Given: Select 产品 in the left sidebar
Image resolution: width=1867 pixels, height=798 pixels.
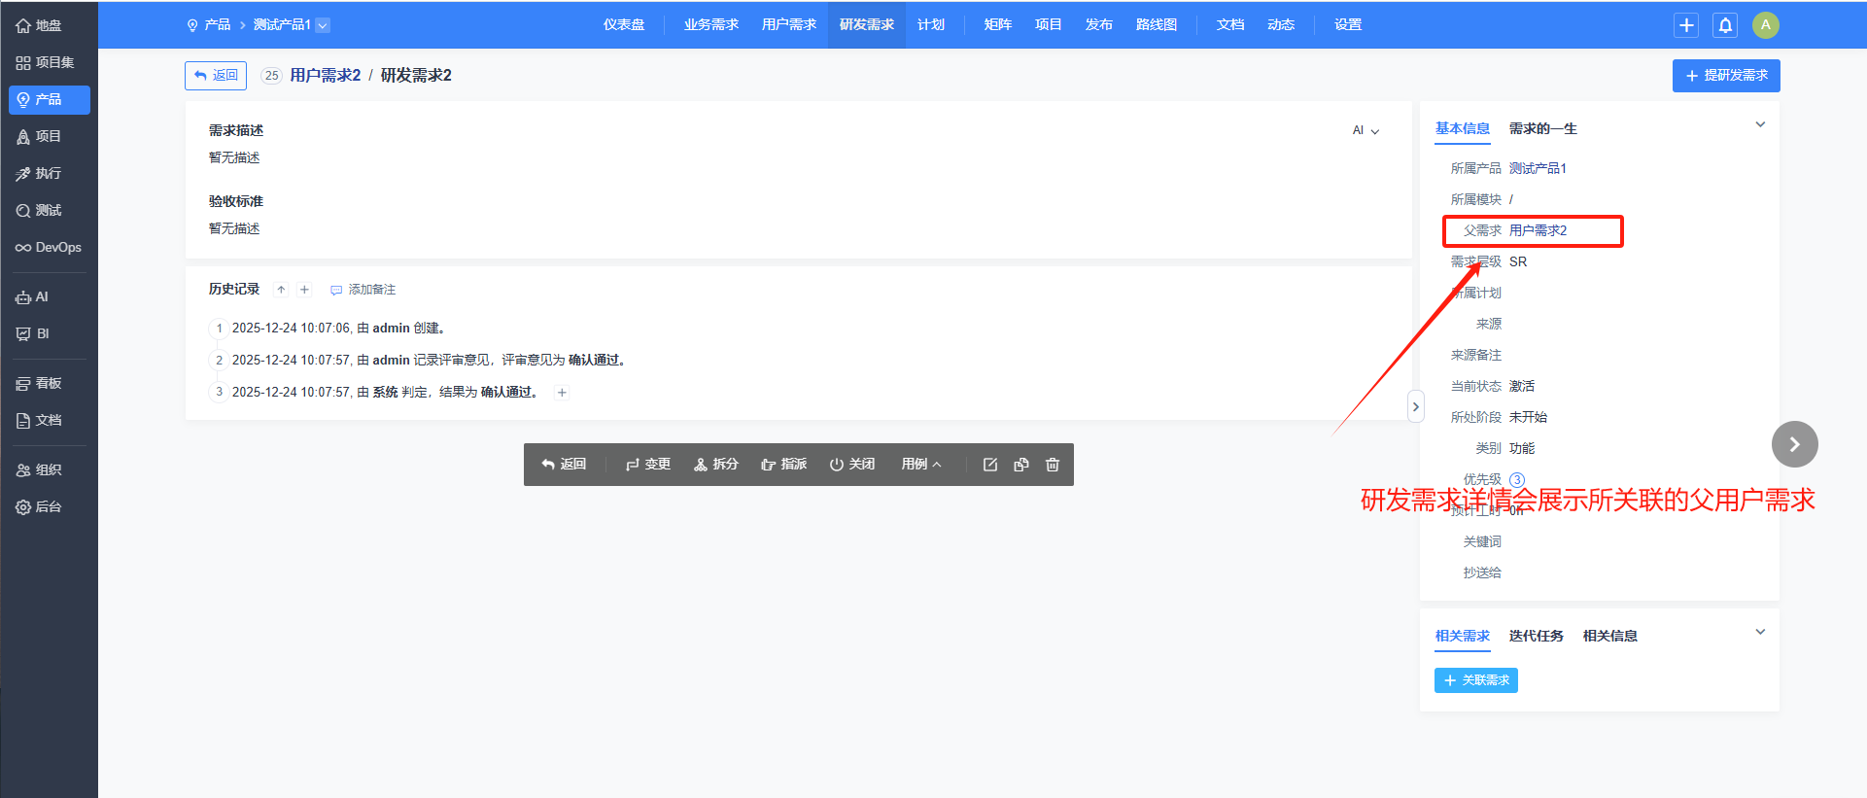Looking at the screenshot, I should (49, 99).
